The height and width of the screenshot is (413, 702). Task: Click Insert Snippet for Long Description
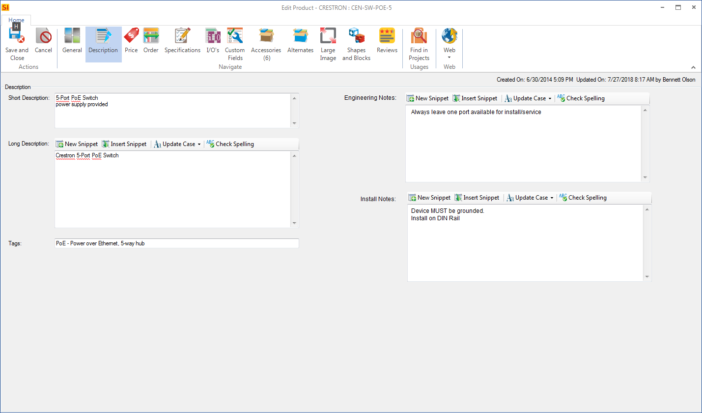pos(124,144)
